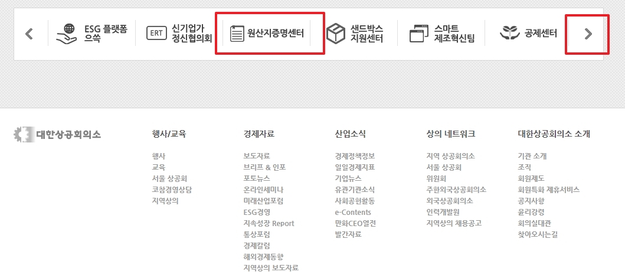Open 회원특화 제휴서비스 link
The width and height of the screenshot is (625, 272).
pyautogui.click(x=548, y=190)
